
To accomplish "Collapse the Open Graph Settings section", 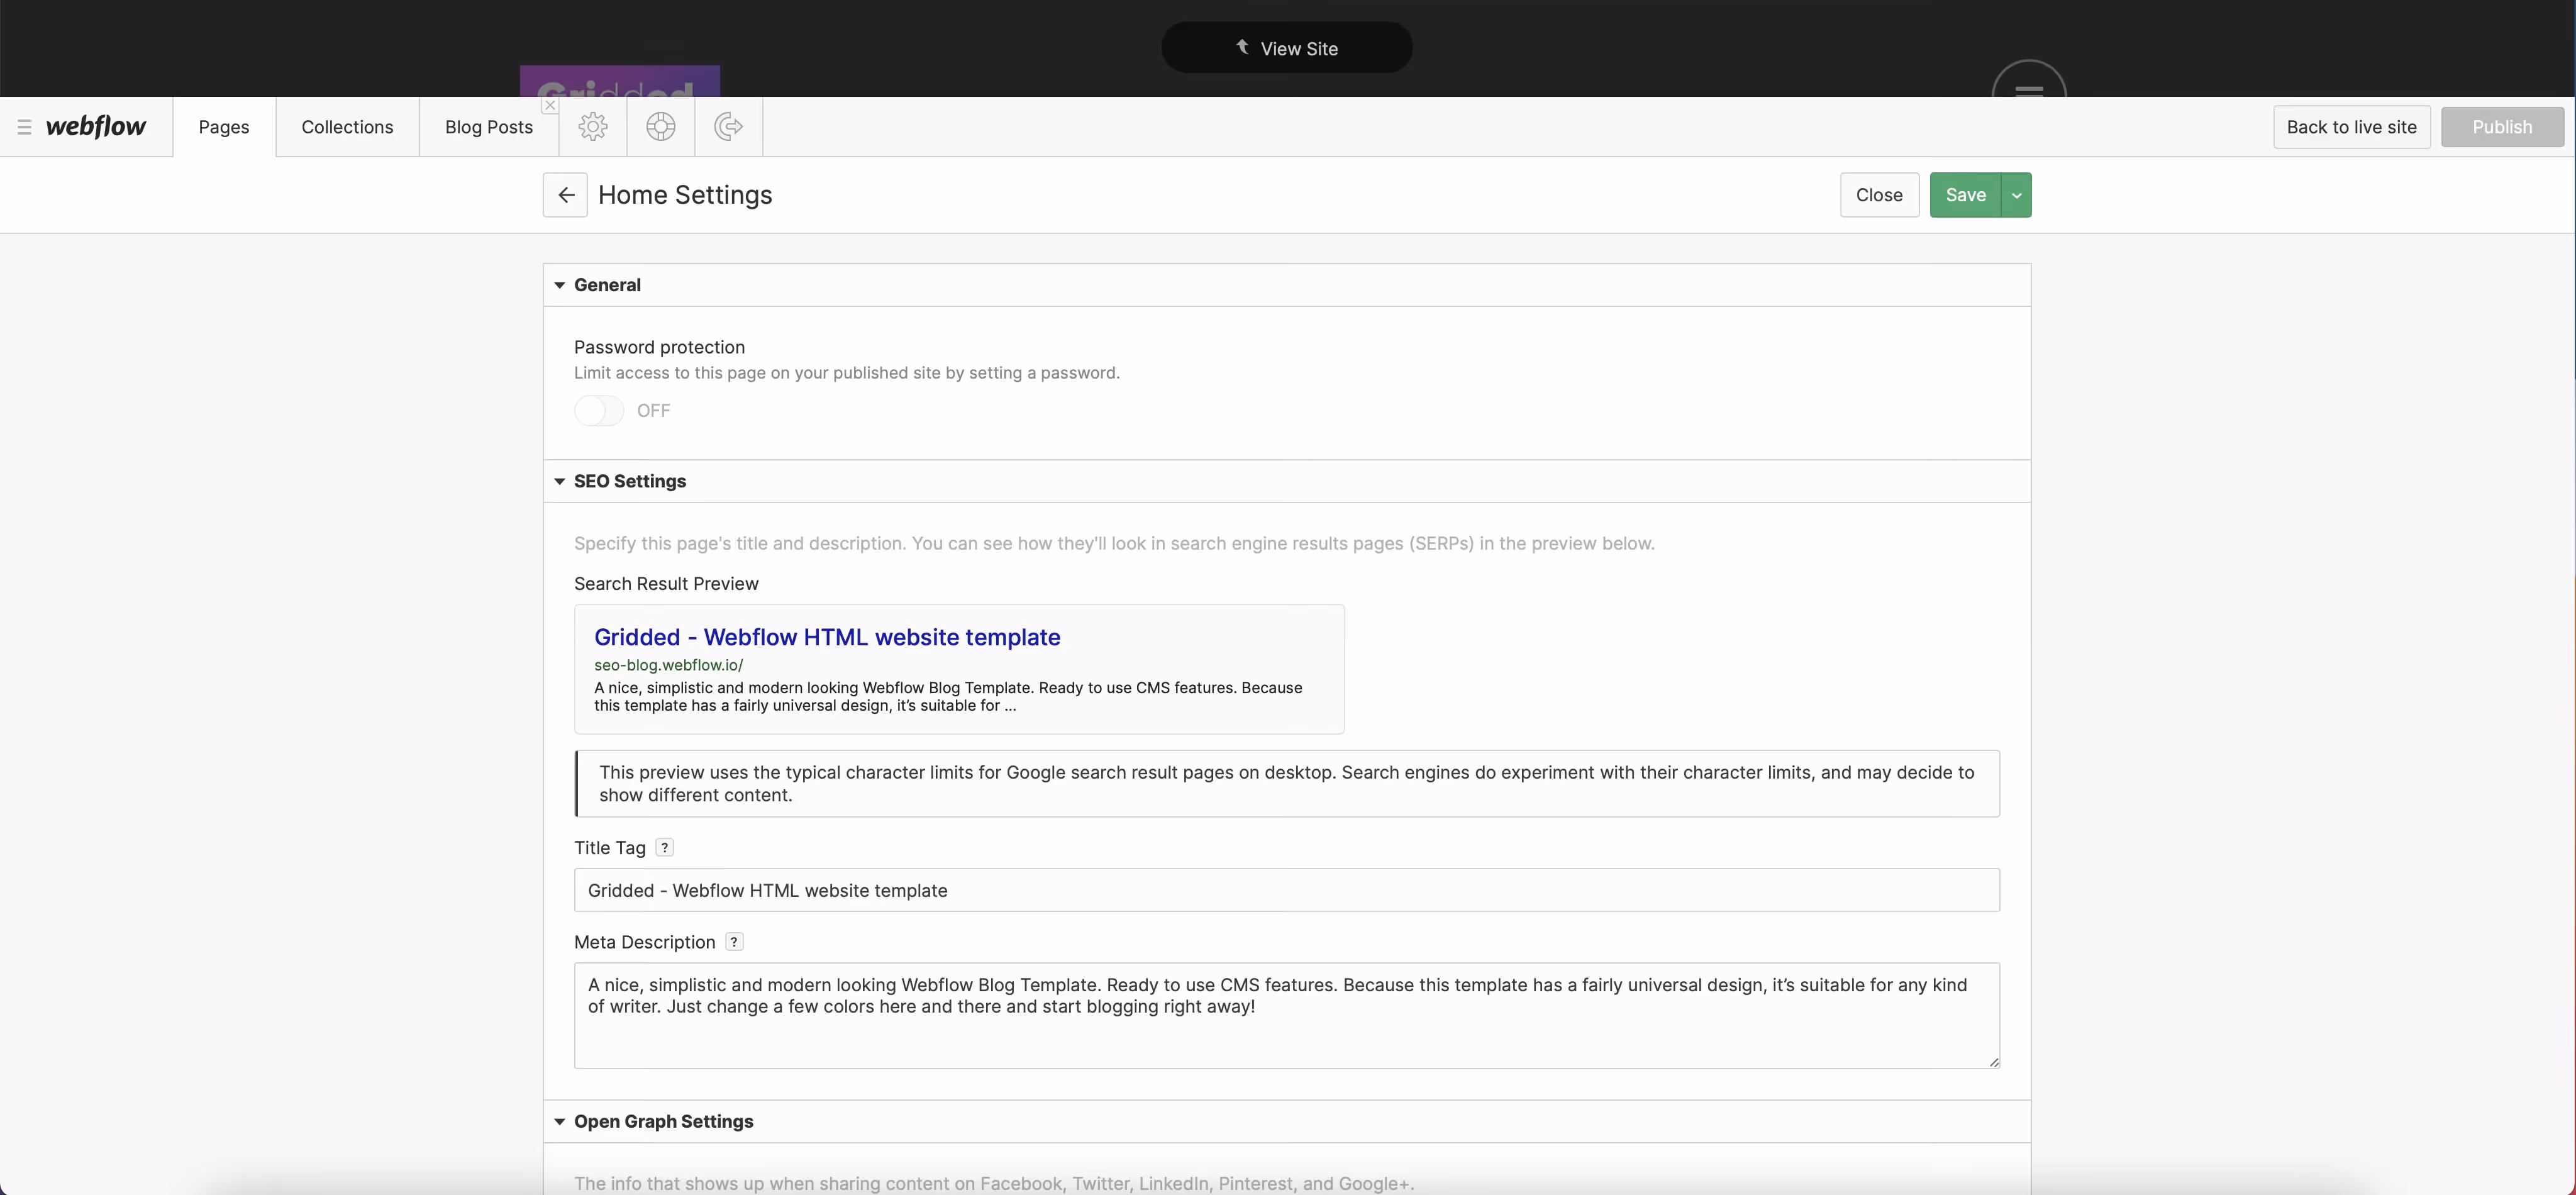I will (559, 1122).
